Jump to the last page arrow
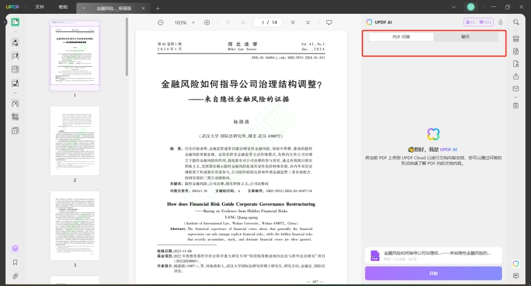This screenshot has width=531, height=286. (x=308, y=23)
